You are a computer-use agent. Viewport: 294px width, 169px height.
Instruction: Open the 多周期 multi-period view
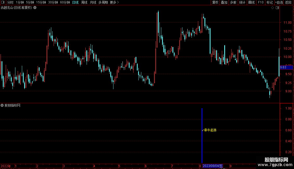103,2
